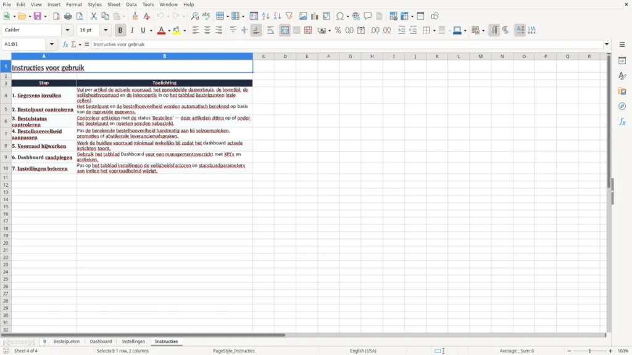632x355 pixels.
Task: Align cell content to bottom
Action: pos(256,30)
